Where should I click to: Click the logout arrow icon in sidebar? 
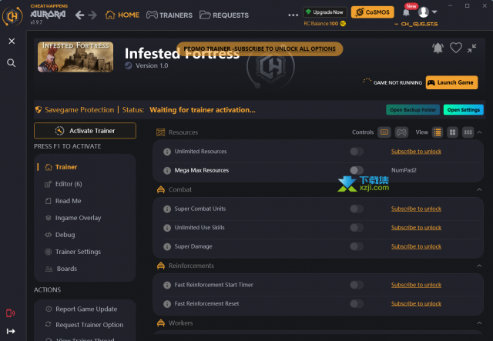pos(11,331)
